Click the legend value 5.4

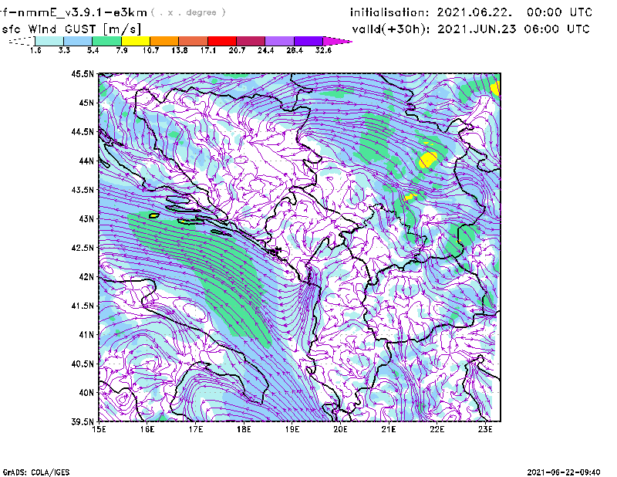(93, 50)
